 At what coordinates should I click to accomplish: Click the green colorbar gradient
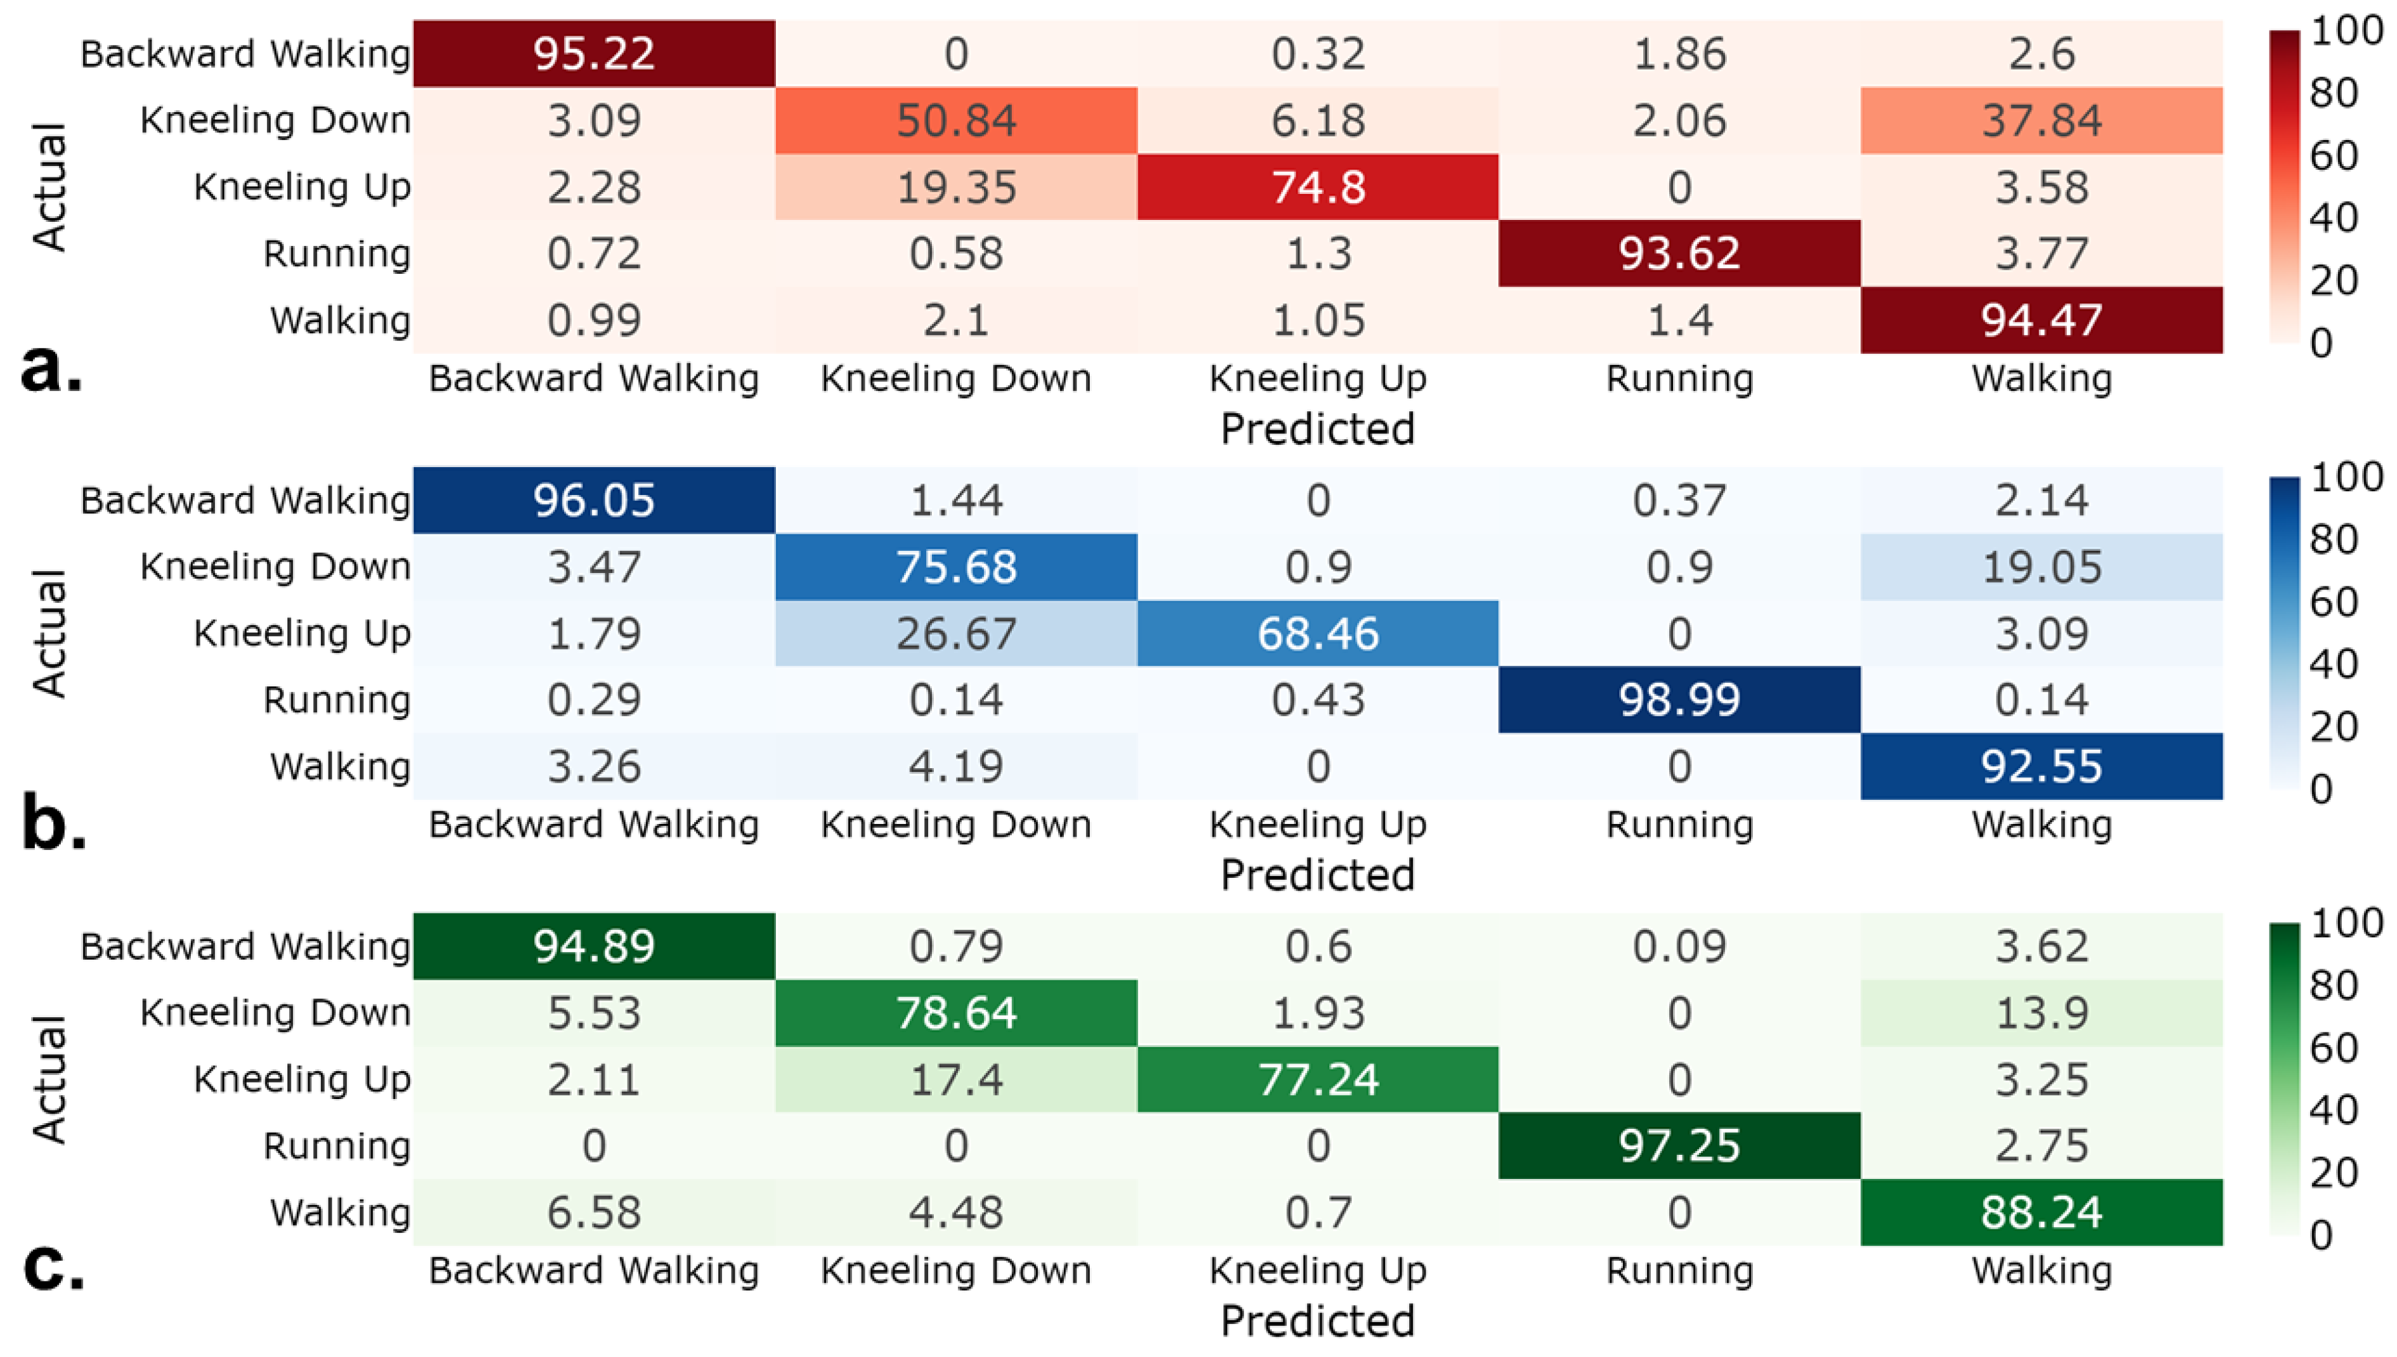click(2284, 1078)
